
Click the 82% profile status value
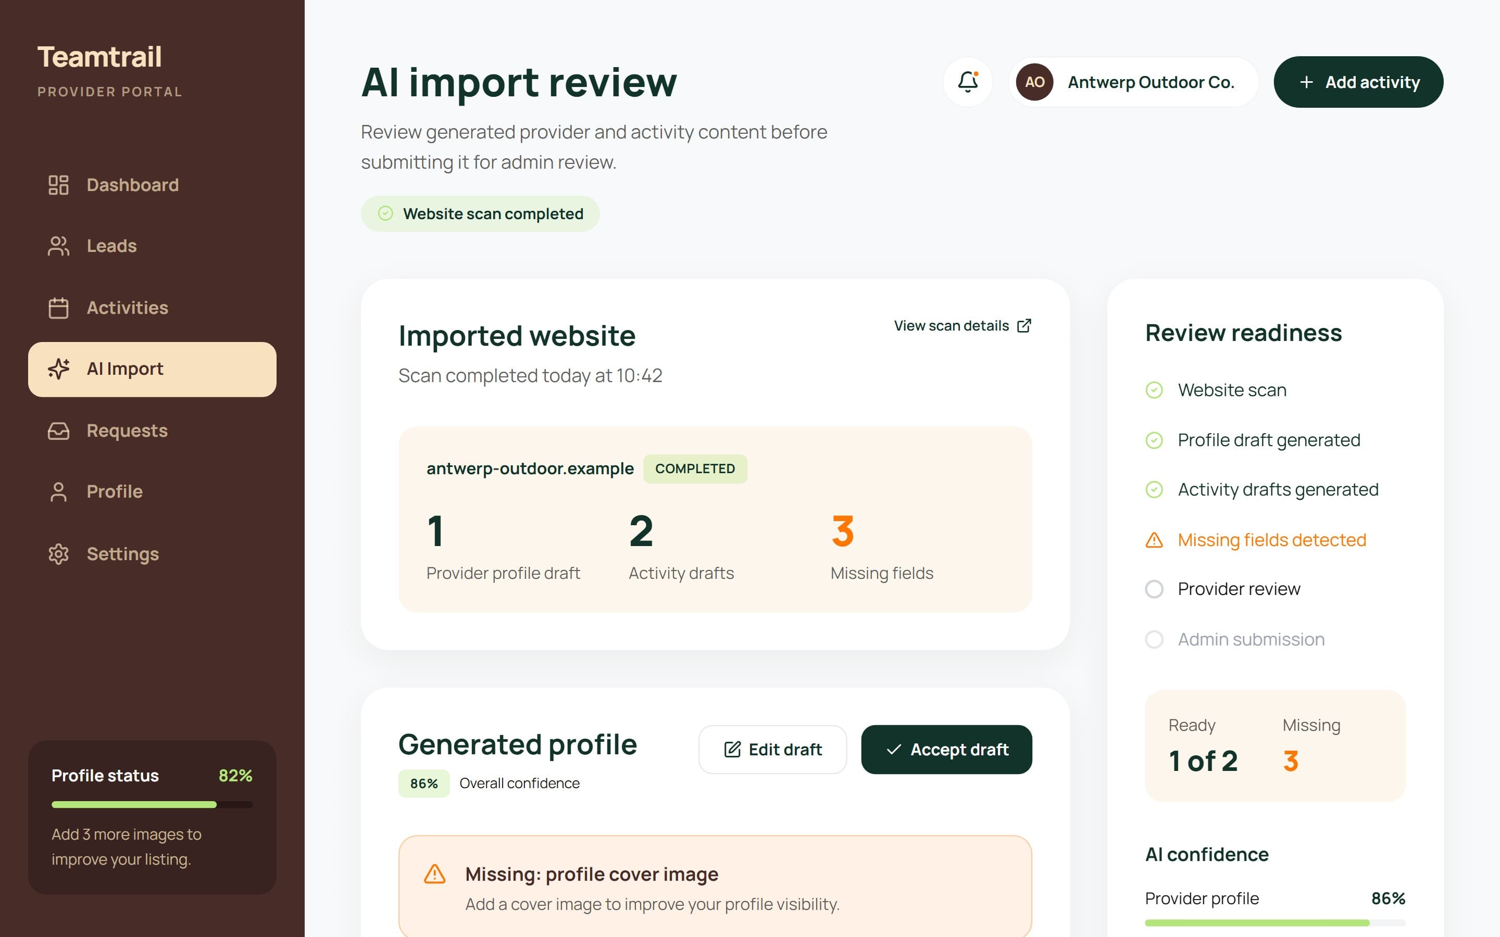[235, 775]
